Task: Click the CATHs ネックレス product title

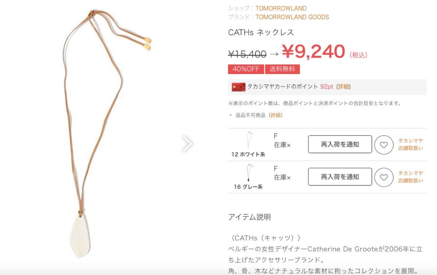Action: (261, 32)
